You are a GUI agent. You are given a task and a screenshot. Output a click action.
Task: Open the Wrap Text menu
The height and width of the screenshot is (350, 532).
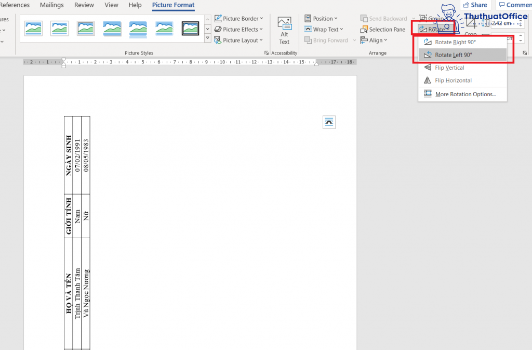(324, 29)
